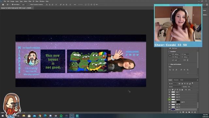Toggle the Auto-Select checkbox

12,5
